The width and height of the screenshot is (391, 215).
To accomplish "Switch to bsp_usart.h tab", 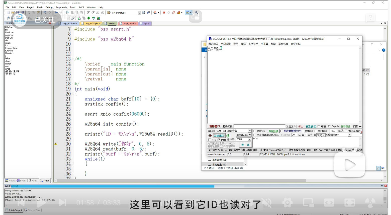I will tap(128, 24).
